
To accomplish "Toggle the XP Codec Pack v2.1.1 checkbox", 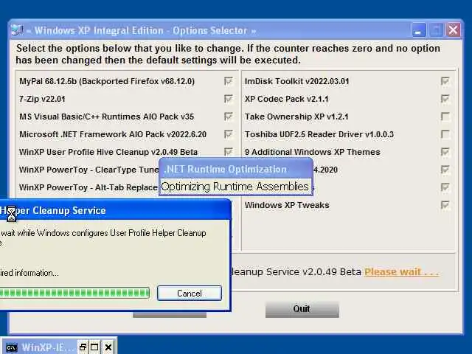I will pos(445,99).
